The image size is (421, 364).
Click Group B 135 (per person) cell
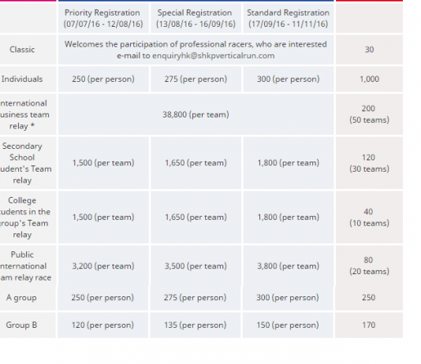coord(196,325)
